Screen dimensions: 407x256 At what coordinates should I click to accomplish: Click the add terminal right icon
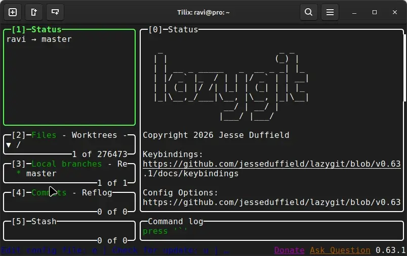pos(34,12)
